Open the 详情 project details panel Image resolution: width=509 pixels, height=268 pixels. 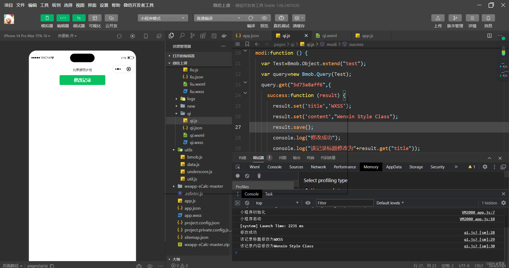(x=472, y=18)
